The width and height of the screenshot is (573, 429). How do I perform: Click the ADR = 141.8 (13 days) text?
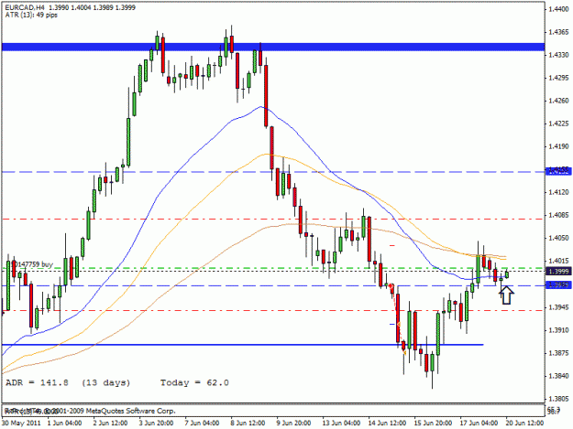68,382
